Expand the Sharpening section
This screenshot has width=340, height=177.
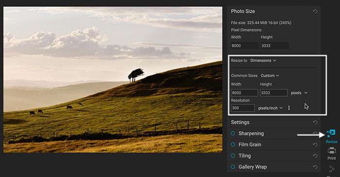(251, 133)
